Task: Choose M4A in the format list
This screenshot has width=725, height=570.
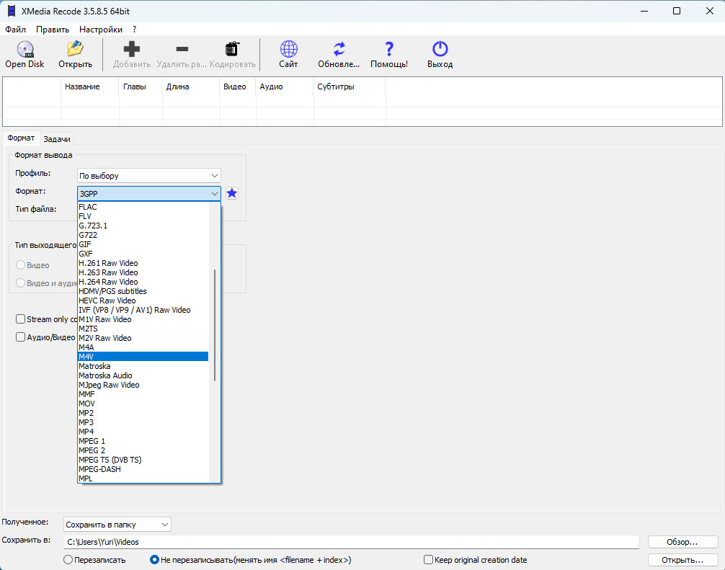Action: (x=143, y=347)
